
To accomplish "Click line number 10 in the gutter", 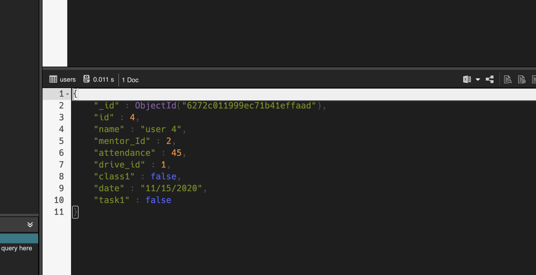I will 59,200.
